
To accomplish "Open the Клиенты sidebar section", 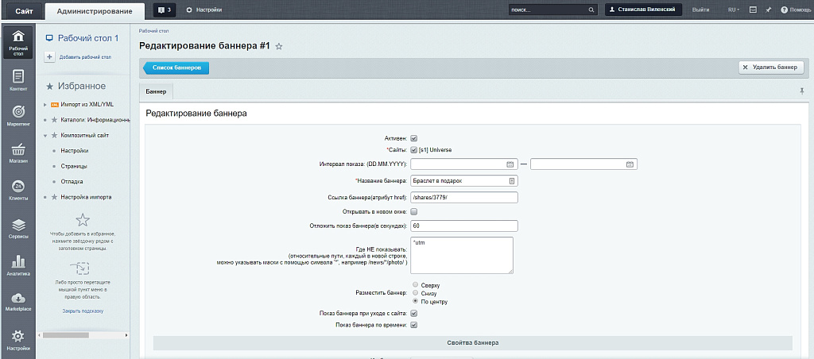I will tap(17, 190).
